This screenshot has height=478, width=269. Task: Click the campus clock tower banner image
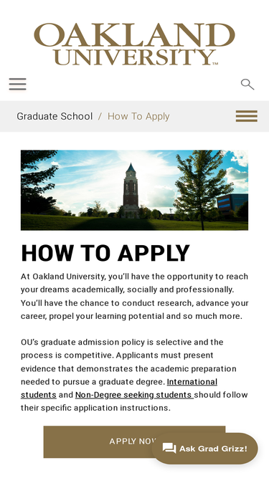pyautogui.click(x=134, y=190)
